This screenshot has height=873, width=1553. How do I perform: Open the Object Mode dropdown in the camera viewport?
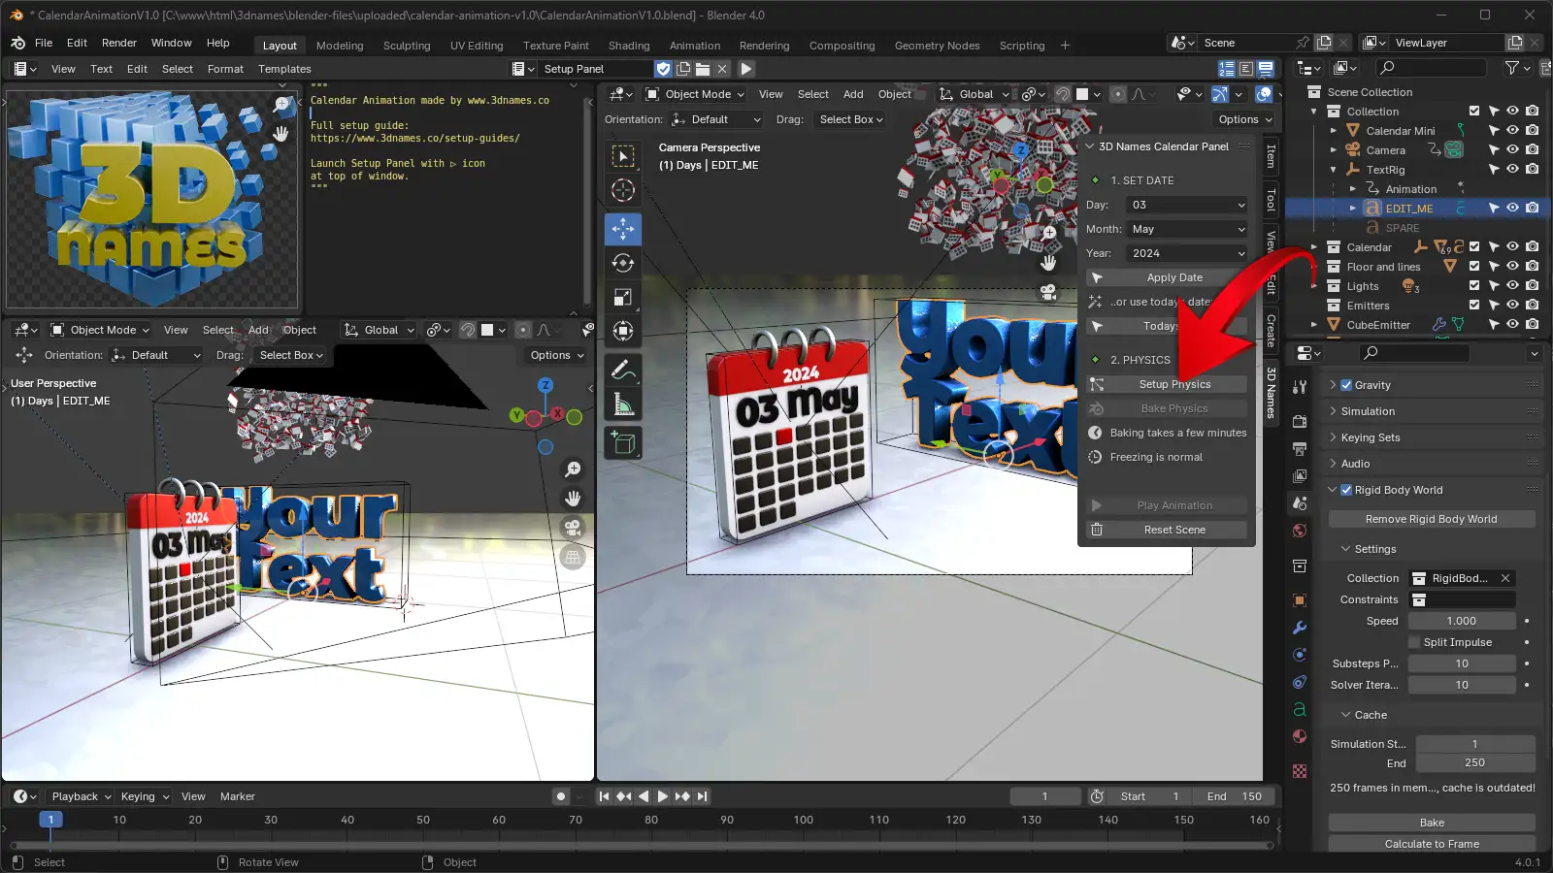695,94
